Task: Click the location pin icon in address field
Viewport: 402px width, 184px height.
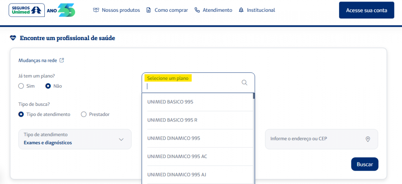Action: pos(368,139)
